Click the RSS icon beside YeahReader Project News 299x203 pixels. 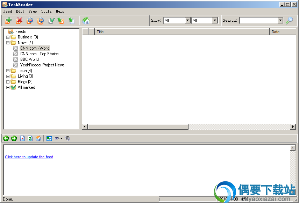16,65
